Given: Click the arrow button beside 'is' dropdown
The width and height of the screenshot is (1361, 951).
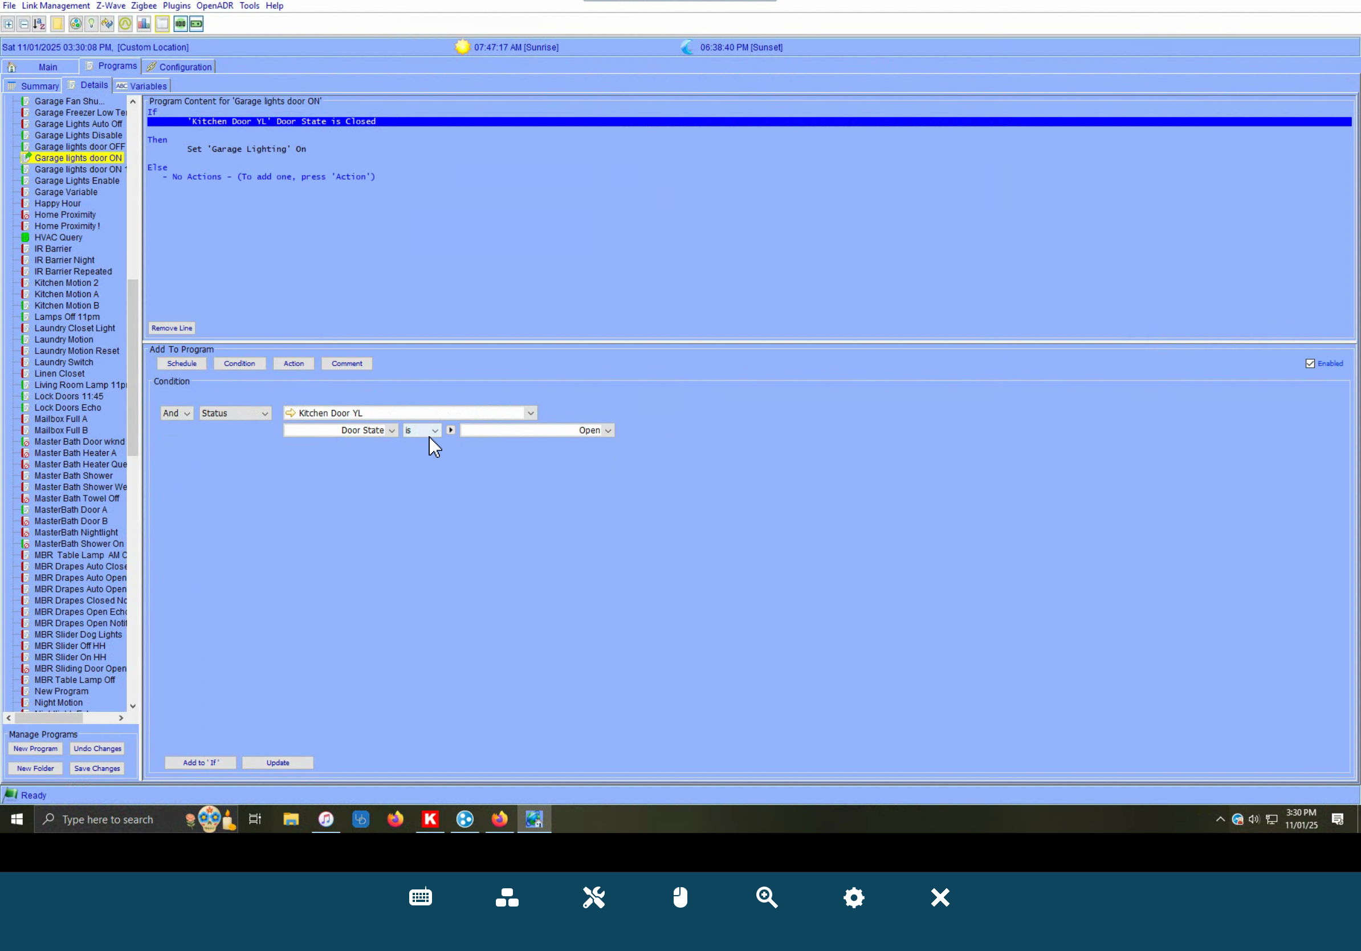Looking at the screenshot, I should click(450, 430).
